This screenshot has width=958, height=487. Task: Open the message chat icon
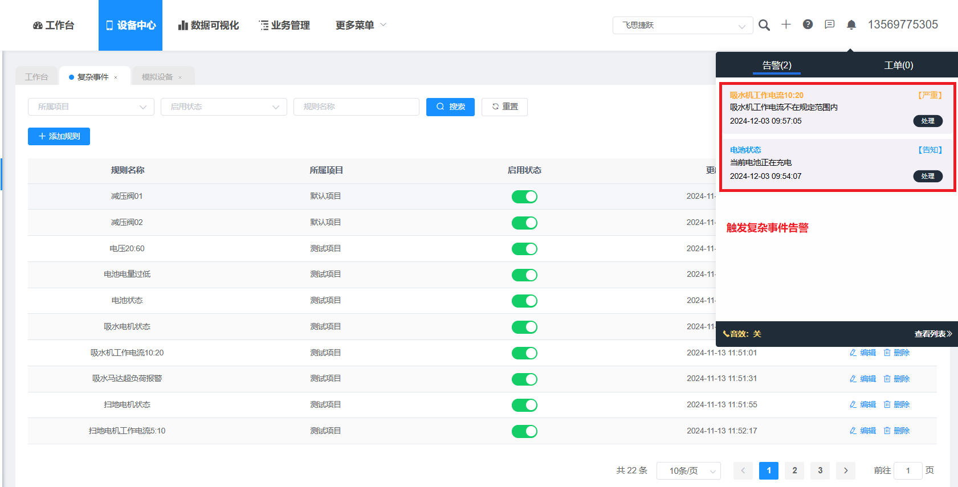[830, 24]
